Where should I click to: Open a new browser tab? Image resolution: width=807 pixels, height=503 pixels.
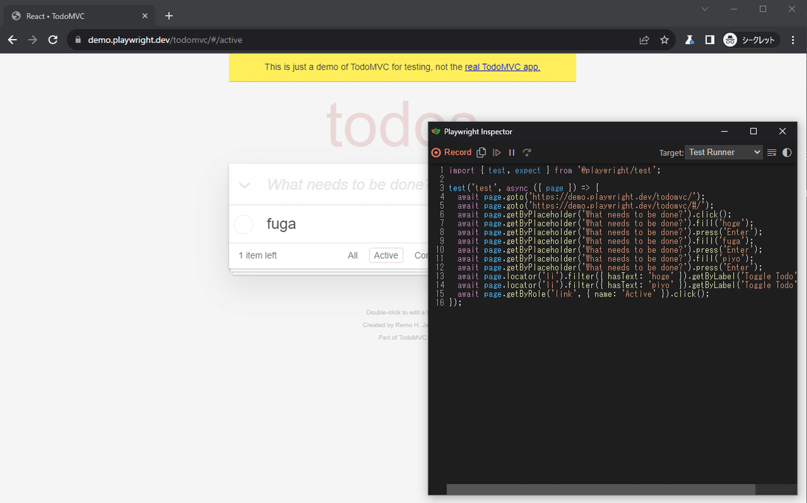(169, 15)
